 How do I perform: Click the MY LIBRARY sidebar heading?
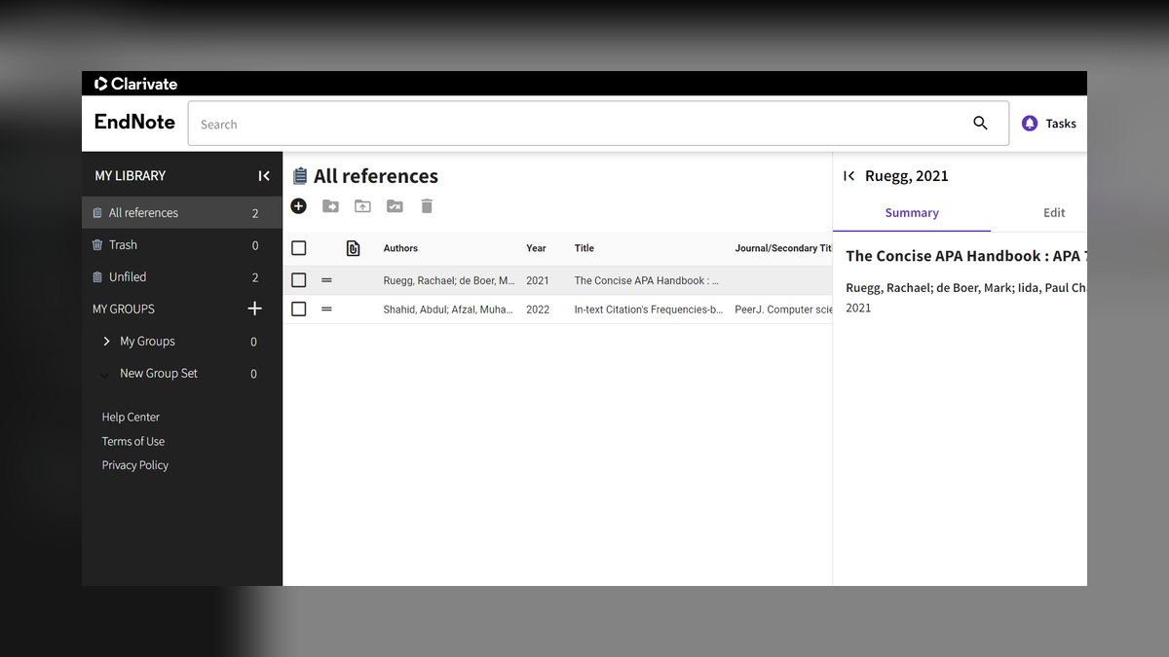(131, 176)
